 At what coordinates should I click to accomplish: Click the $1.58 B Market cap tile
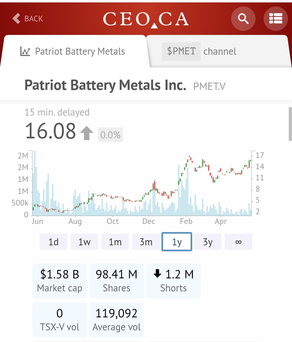tap(59, 281)
